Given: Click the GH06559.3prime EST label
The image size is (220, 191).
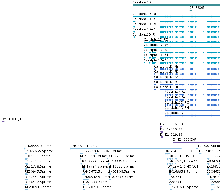Looking at the screenshot, I should click(38, 146).
